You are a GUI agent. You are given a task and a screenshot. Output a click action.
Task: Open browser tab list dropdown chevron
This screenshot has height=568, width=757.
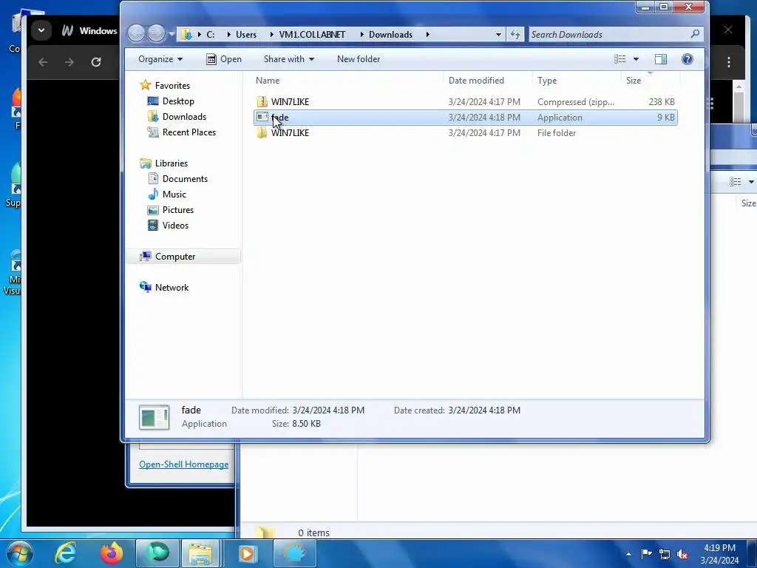(41, 30)
